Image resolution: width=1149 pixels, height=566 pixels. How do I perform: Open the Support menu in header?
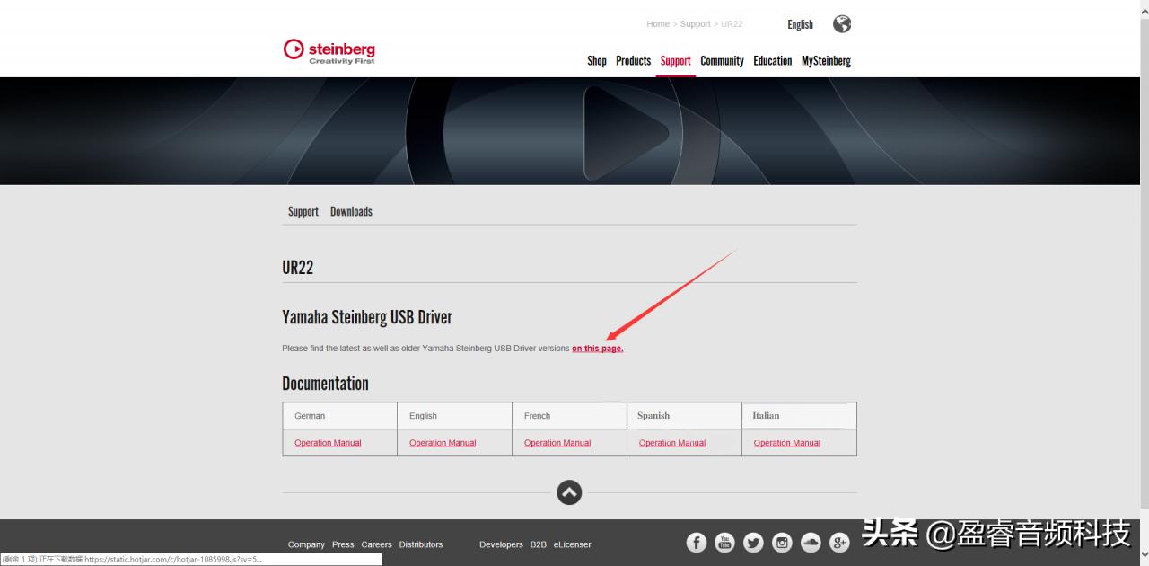(x=675, y=61)
